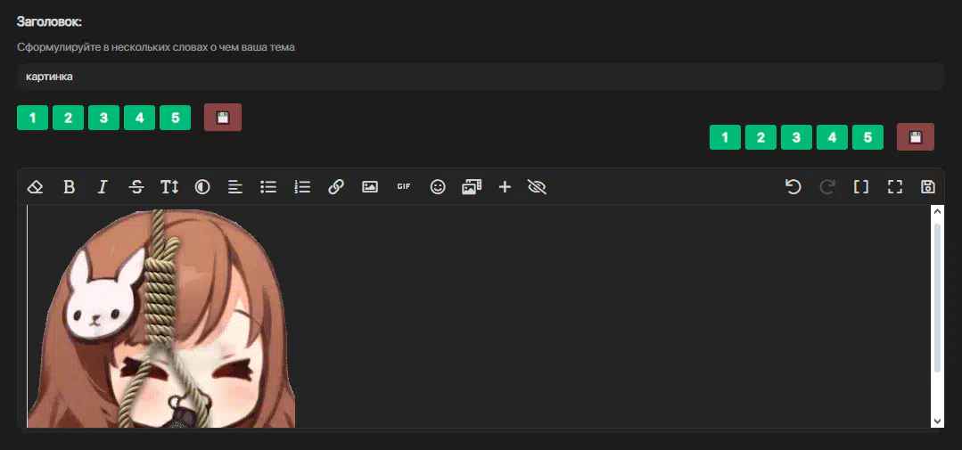Screen dimensions: 962x450
Task: Toggle italic text style
Action: click(103, 187)
